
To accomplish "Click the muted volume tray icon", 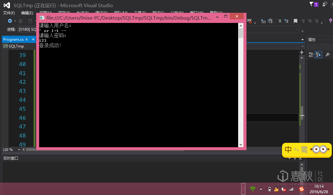I will 283,189.
